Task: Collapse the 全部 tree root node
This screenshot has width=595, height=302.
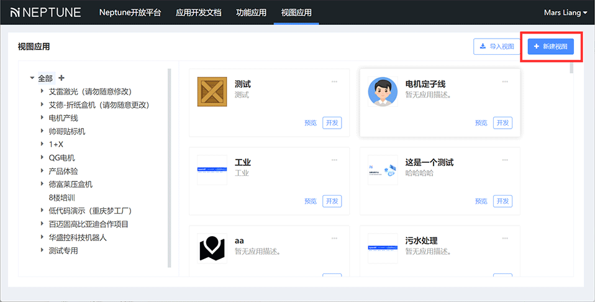Action: pyautogui.click(x=32, y=78)
